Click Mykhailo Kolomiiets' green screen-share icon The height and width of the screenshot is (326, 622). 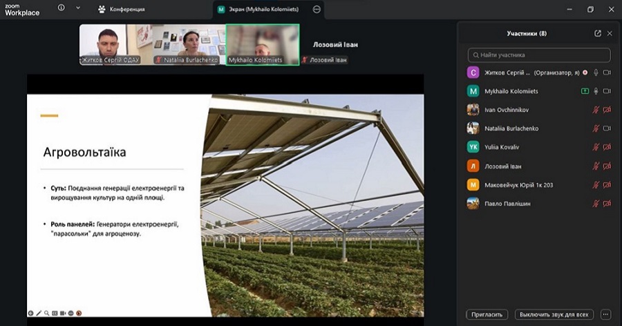pos(585,91)
